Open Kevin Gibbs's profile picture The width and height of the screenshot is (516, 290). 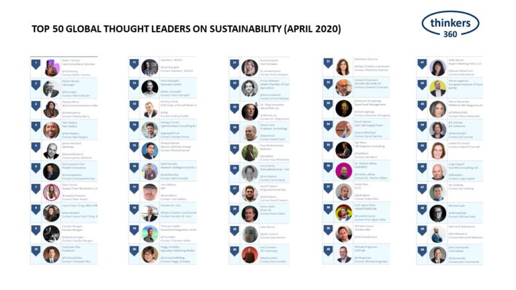[x=250, y=213]
